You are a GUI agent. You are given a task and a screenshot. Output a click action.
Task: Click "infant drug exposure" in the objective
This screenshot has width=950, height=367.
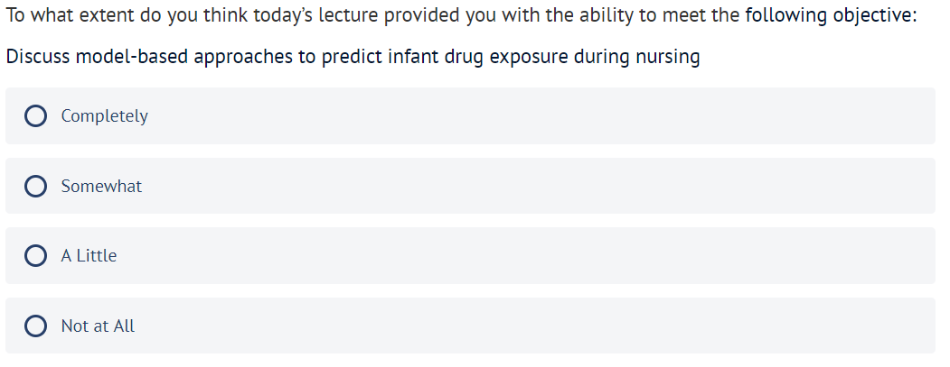pos(483,57)
